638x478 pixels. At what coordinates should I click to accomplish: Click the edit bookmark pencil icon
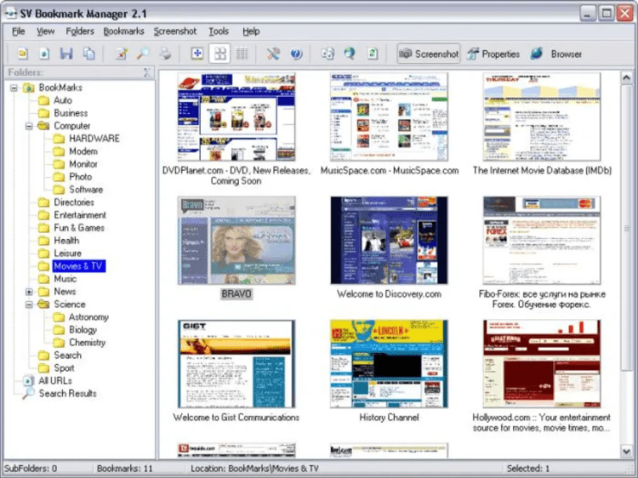click(x=122, y=54)
